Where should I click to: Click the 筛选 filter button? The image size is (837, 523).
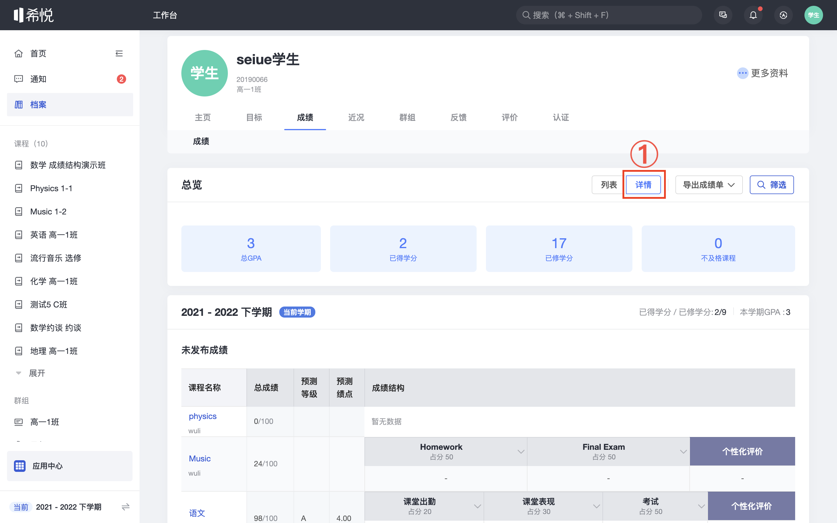click(x=772, y=185)
